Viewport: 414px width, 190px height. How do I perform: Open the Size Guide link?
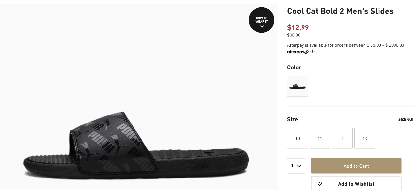coord(406,119)
